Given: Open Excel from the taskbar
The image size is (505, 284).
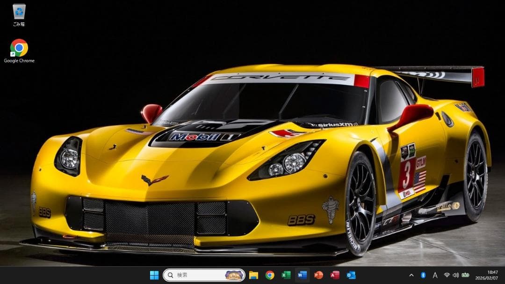Looking at the screenshot, I should (x=285, y=275).
